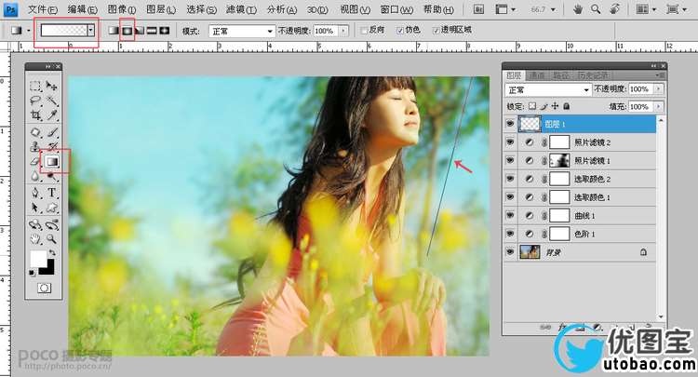Select the Magic Wand tool

52,101
